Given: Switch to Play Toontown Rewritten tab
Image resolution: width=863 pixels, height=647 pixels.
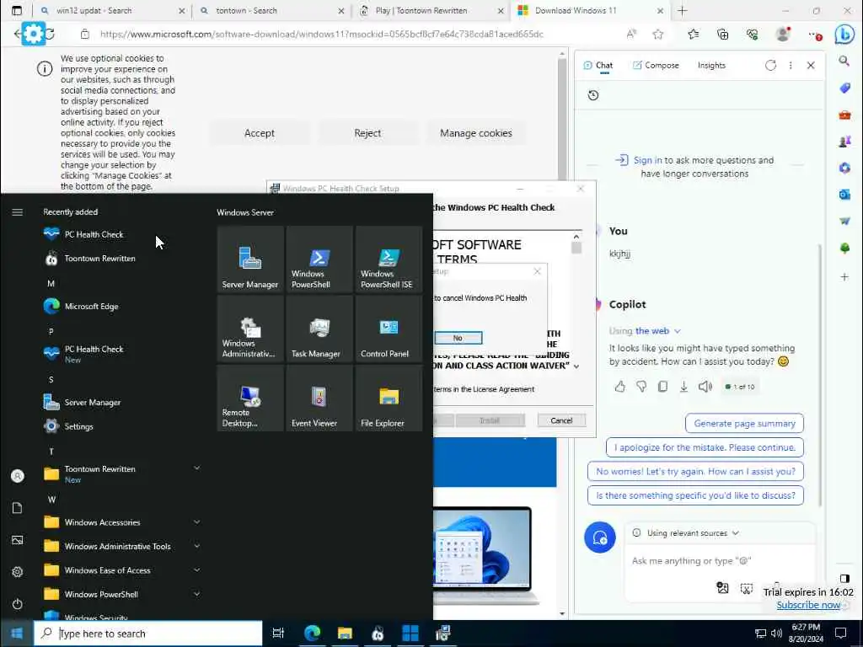Looking at the screenshot, I should [431, 10].
